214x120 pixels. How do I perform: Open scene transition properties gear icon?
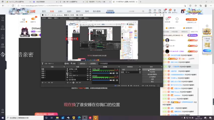(x=140, y=70)
